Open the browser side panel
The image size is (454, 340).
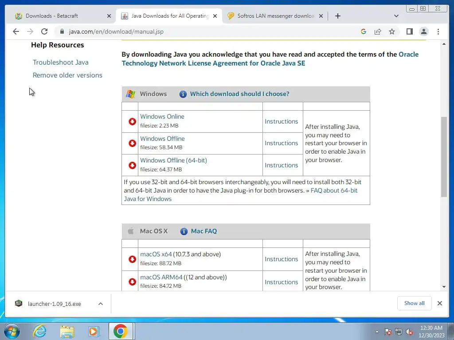pyautogui.click(x=409, y=31)
